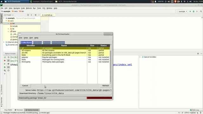The width and height of the screenshot is (203, 114).
Task: Click UTF-8 encoding in status bar
Action: point(186,113)
